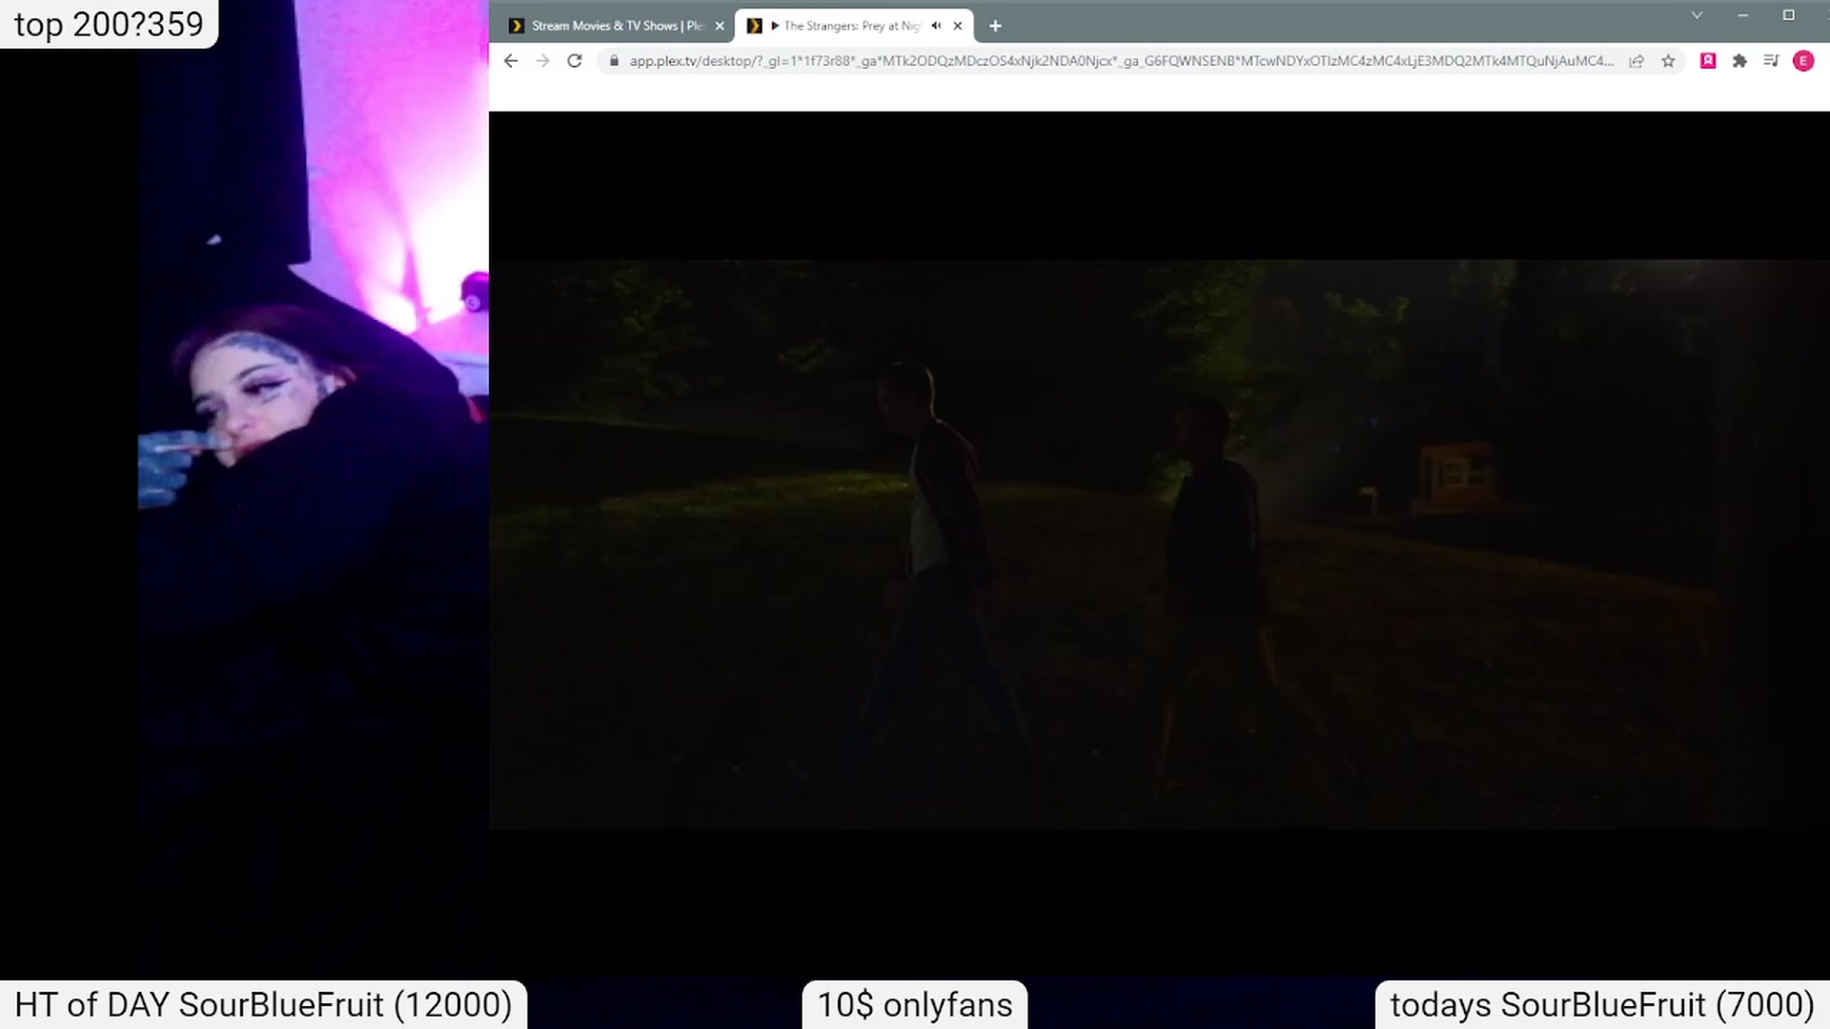This screenshot has height=1029, width=1830.
Task: Close the Stream Movies & TV Shows tab
Action: click(720, 26)
